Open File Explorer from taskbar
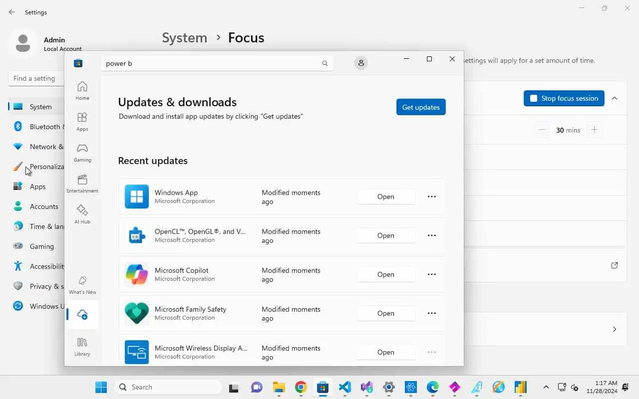Viewport: 639px width, 399px height. 279,387
